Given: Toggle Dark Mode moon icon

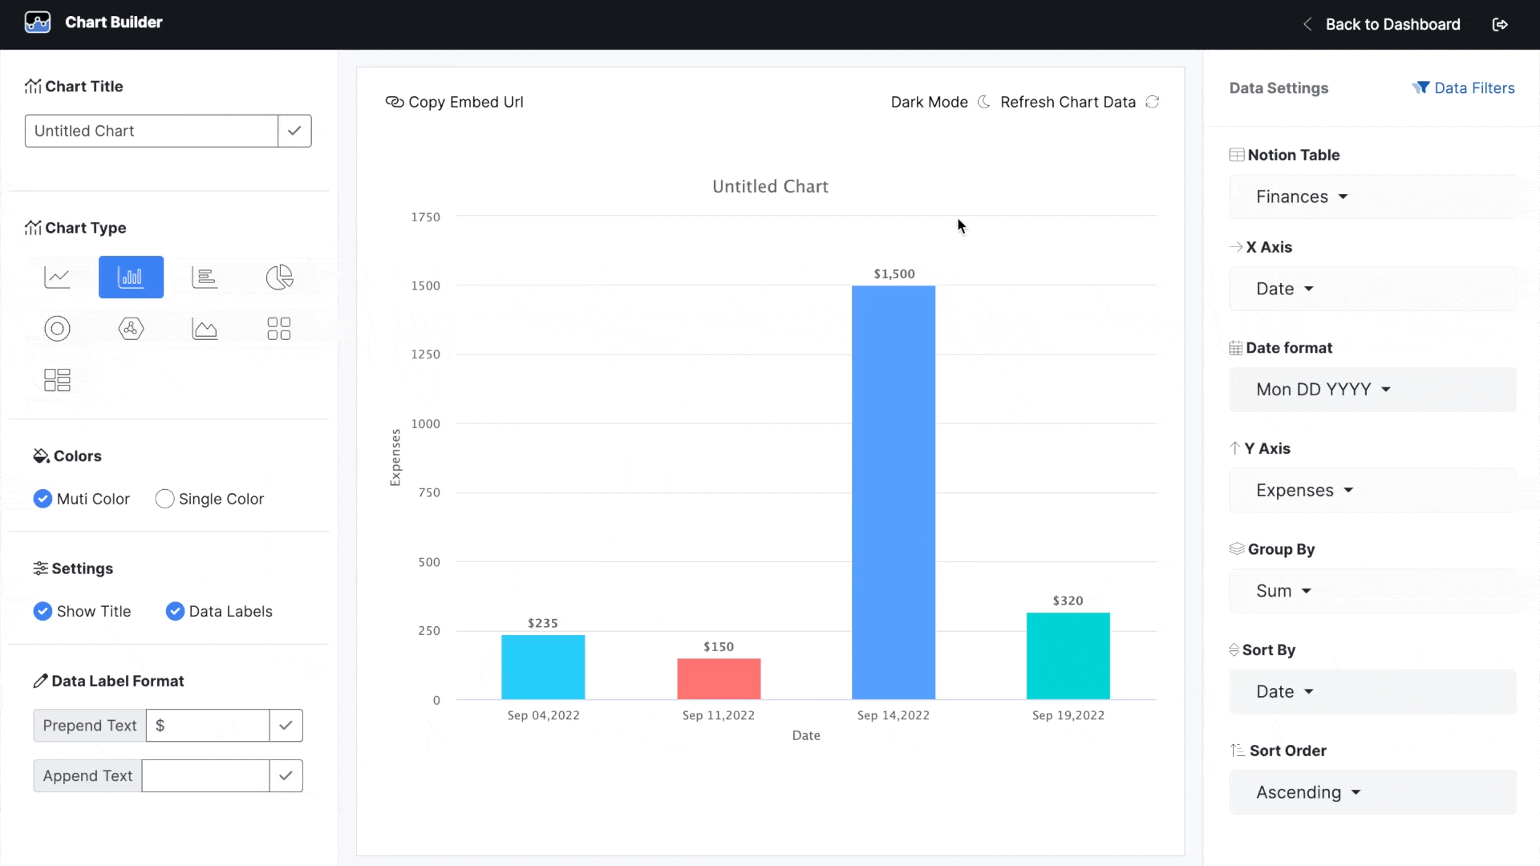Looking at the screenshot, I should (x=984, y=102).
